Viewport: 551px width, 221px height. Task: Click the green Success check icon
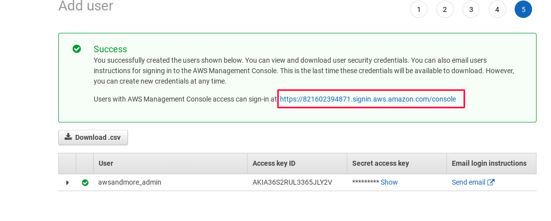[x=77, y=49]
